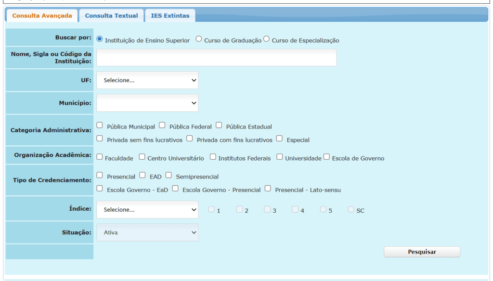Viewport: 493px width, 281px height.
Task: Check the Pública Federal checkbox
Action: coord(162,126)
